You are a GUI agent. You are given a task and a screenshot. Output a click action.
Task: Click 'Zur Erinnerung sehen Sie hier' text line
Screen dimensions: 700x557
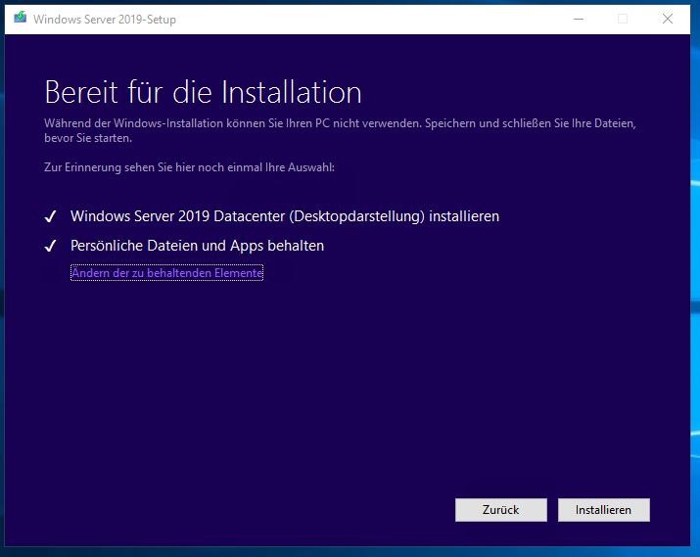coord(189,167)
